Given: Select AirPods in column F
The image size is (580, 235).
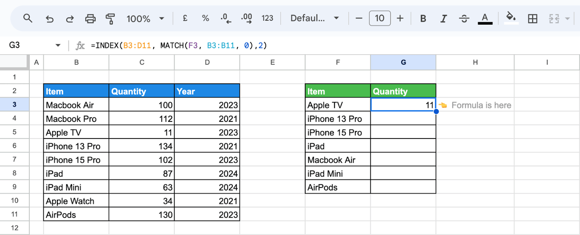Looking at the screenshot, I should (338, 187).
